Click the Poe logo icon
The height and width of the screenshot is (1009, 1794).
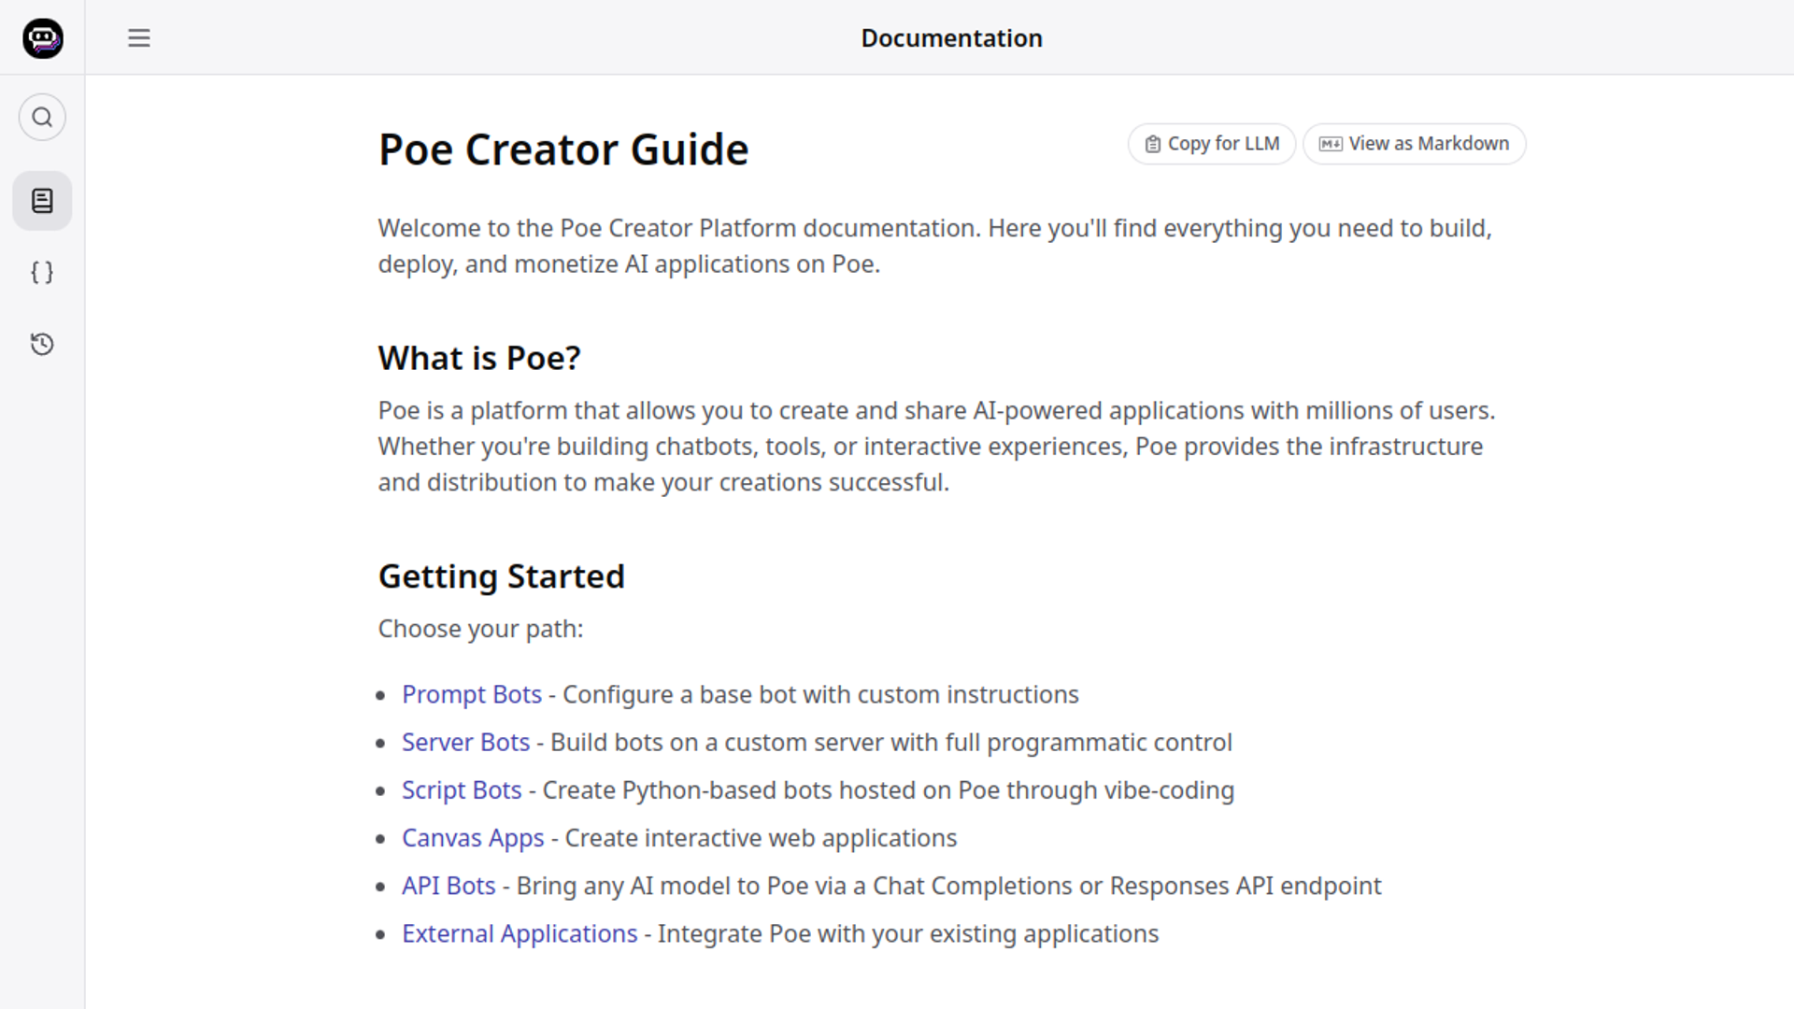click(x=42, y=38)
